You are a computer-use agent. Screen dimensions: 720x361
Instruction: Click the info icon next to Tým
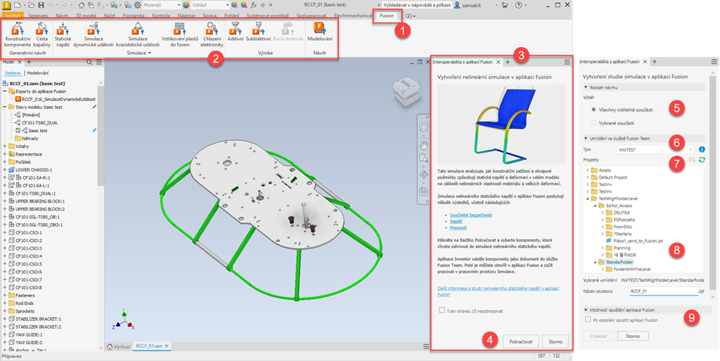tap(702, 149)
